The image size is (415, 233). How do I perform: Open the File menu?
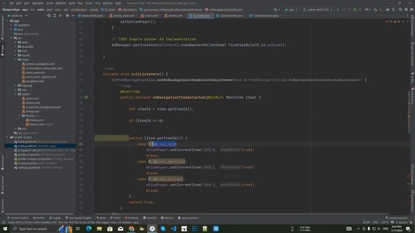(x=12, y=3)
